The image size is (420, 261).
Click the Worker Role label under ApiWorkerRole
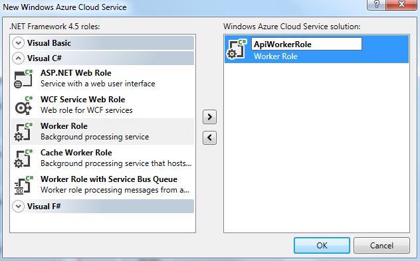tap(276, 56)
